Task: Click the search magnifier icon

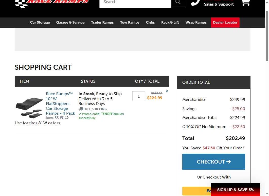Action: 178,2
